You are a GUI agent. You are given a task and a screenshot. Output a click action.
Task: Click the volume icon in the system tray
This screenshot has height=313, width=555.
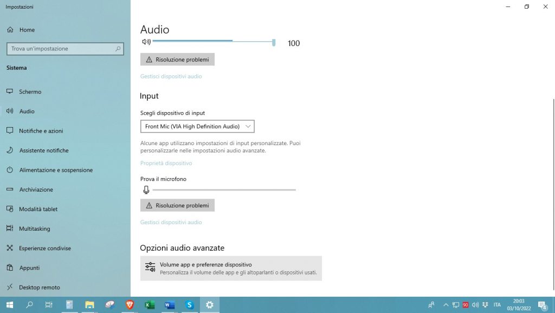[475, 305]
